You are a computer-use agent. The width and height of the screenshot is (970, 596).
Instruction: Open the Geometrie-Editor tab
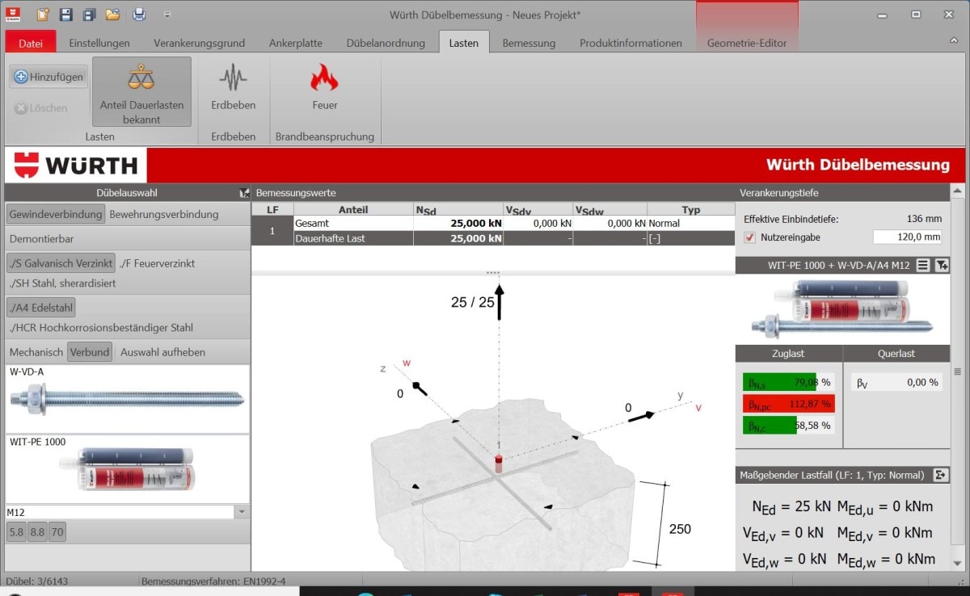747,43
